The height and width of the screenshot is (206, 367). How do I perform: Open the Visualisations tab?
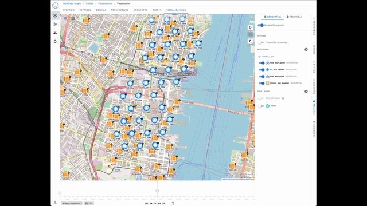[x=176, y=10]
